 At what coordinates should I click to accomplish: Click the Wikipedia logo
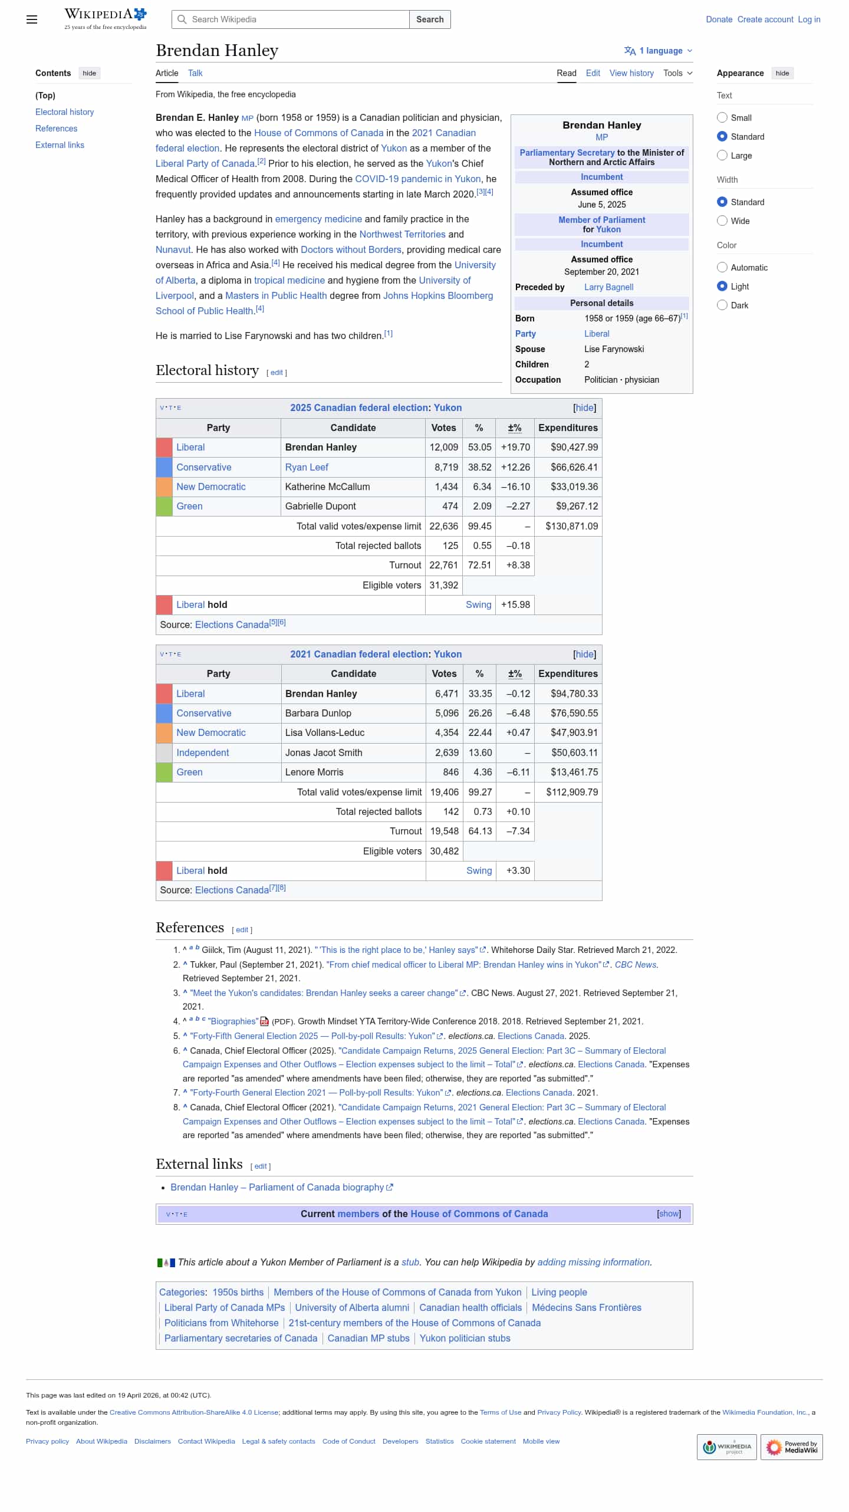[x=106, y=19]
